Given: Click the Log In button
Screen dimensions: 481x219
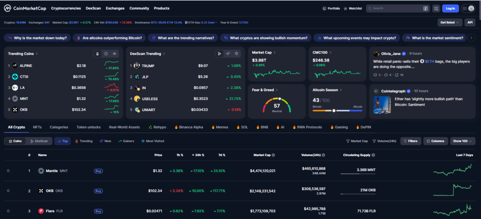Looking at the screenshot, I should point(450,8).
